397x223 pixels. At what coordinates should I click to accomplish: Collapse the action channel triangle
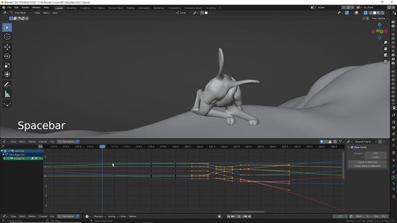point(3,154)
